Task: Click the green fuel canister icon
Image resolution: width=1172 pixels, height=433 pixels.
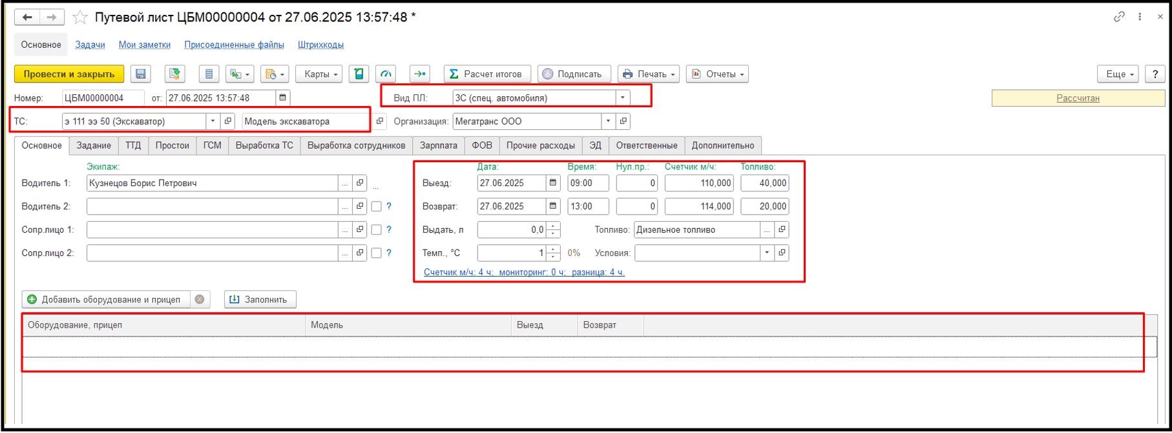Action: (x=359, y=74)
